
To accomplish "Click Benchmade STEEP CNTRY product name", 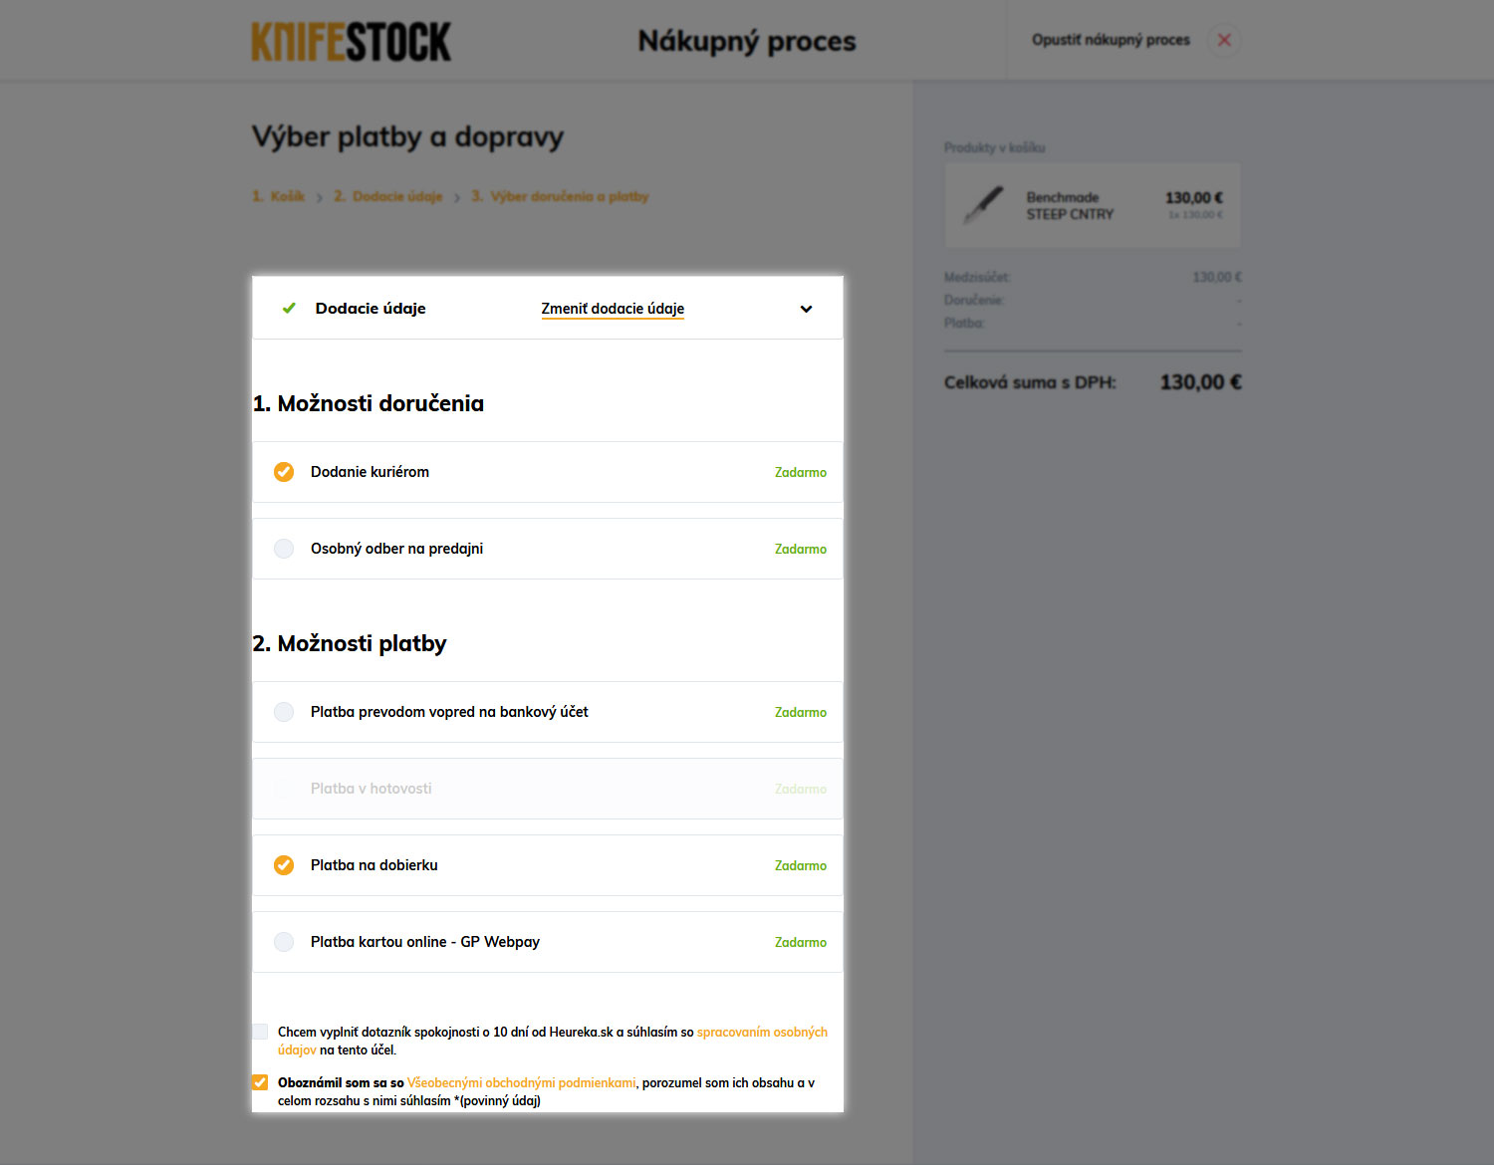I will 1070,205.
